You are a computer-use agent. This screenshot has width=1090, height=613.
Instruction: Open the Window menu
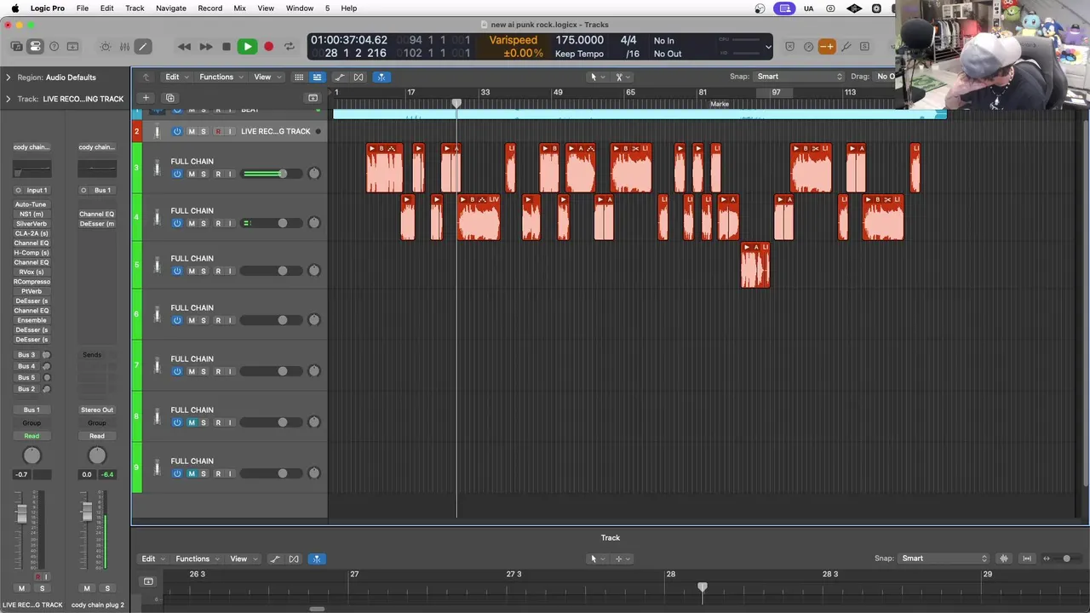[x=300, y=9]
